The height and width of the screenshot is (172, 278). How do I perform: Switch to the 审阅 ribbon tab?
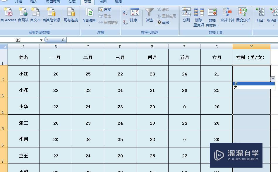coord(103,1)
